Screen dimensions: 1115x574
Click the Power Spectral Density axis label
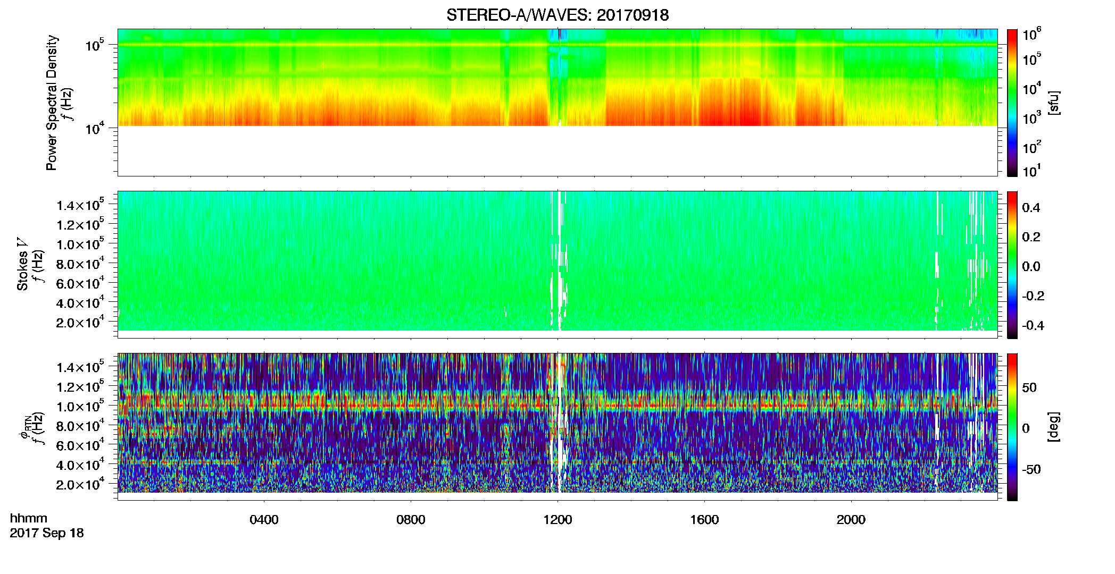coord(52,103)
